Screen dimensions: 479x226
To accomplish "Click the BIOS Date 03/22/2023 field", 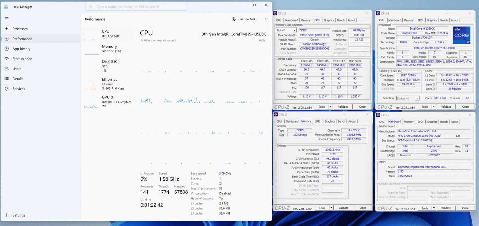I will tap(434, 176).
